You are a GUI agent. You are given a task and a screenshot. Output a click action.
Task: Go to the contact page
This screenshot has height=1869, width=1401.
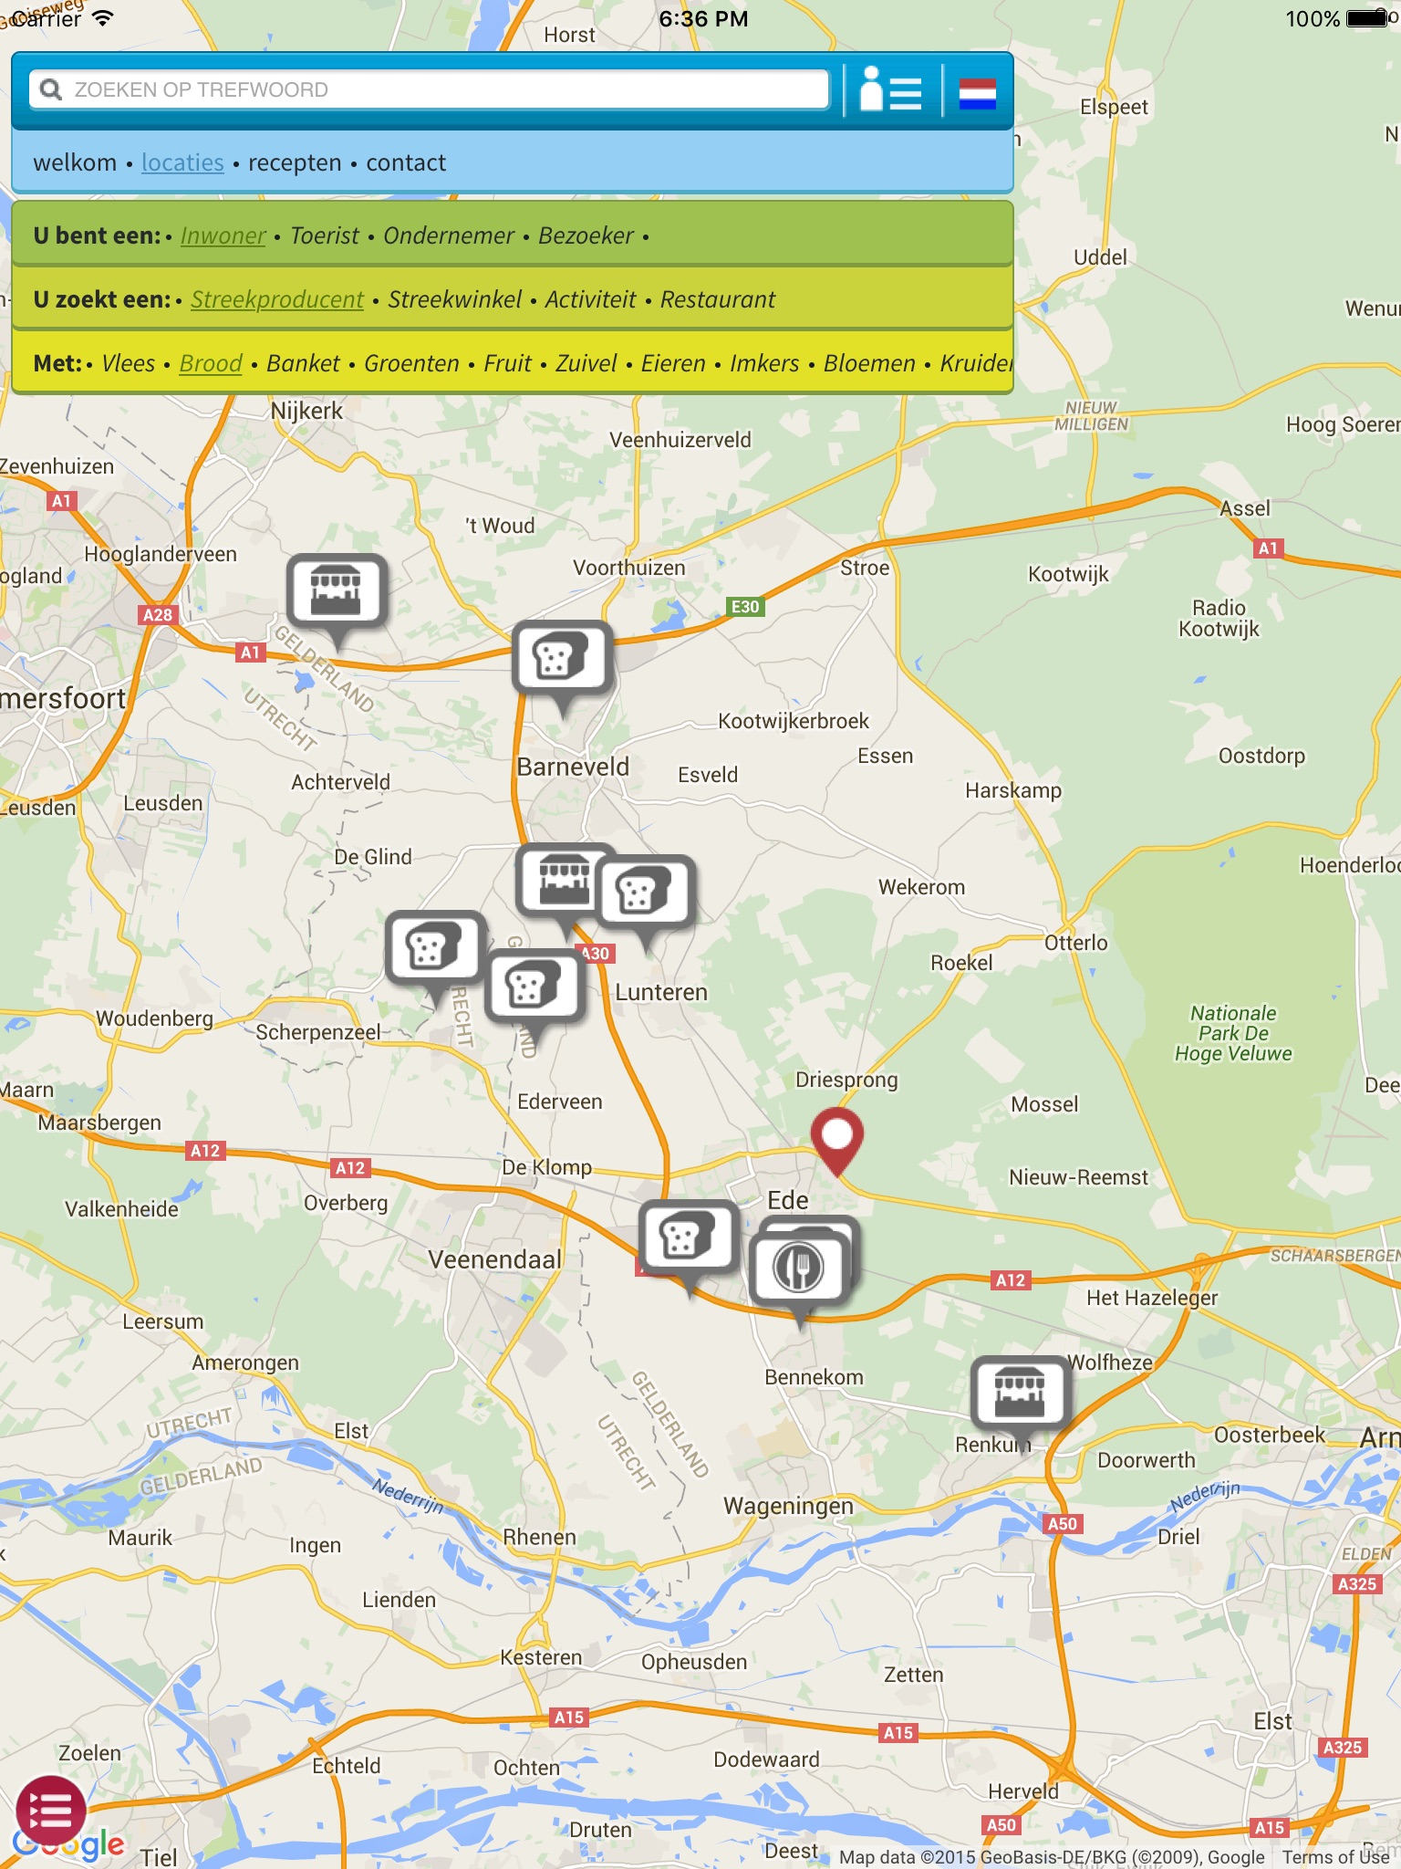coord(406,163)
